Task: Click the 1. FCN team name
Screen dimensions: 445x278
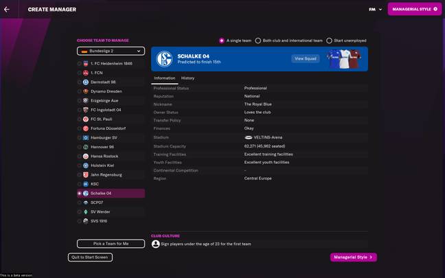Action: [x=97, y=73]
